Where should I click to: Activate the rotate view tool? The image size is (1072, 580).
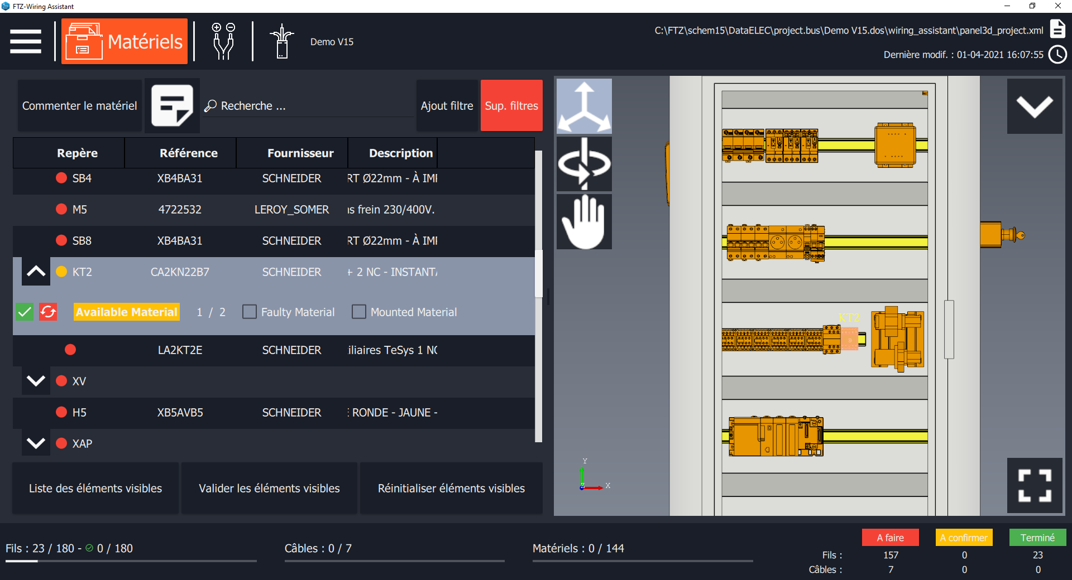coord(583,163)
